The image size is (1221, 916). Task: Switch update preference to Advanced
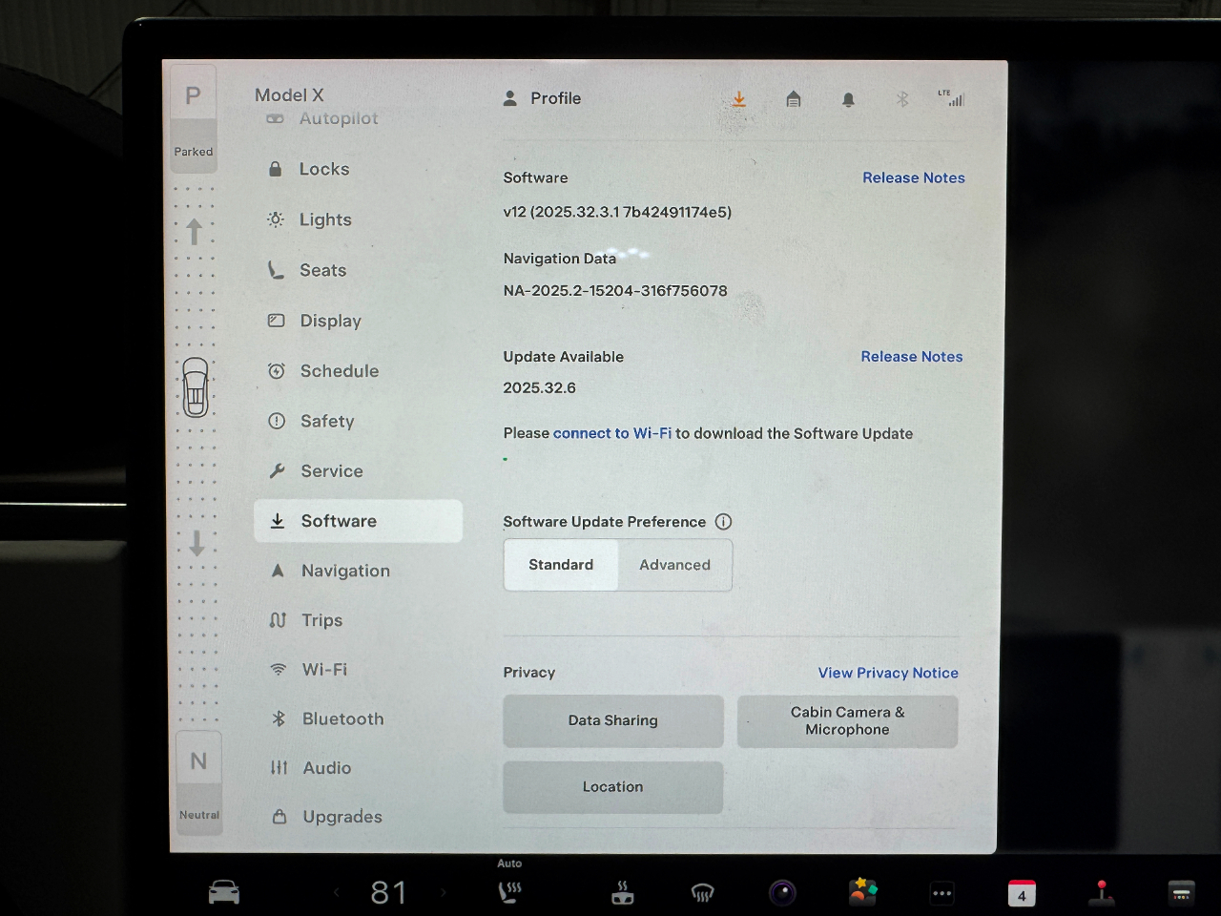[x=674, y=565]
